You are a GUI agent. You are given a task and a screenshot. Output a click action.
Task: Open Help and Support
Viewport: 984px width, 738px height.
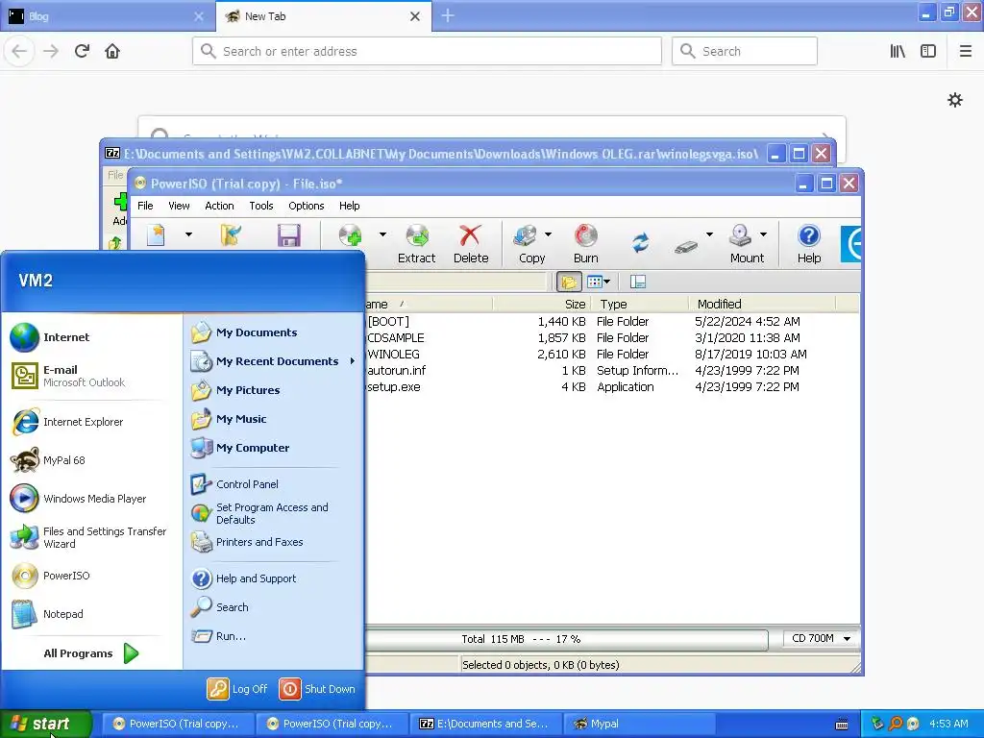pyautogui.click(x=274, y=578)
